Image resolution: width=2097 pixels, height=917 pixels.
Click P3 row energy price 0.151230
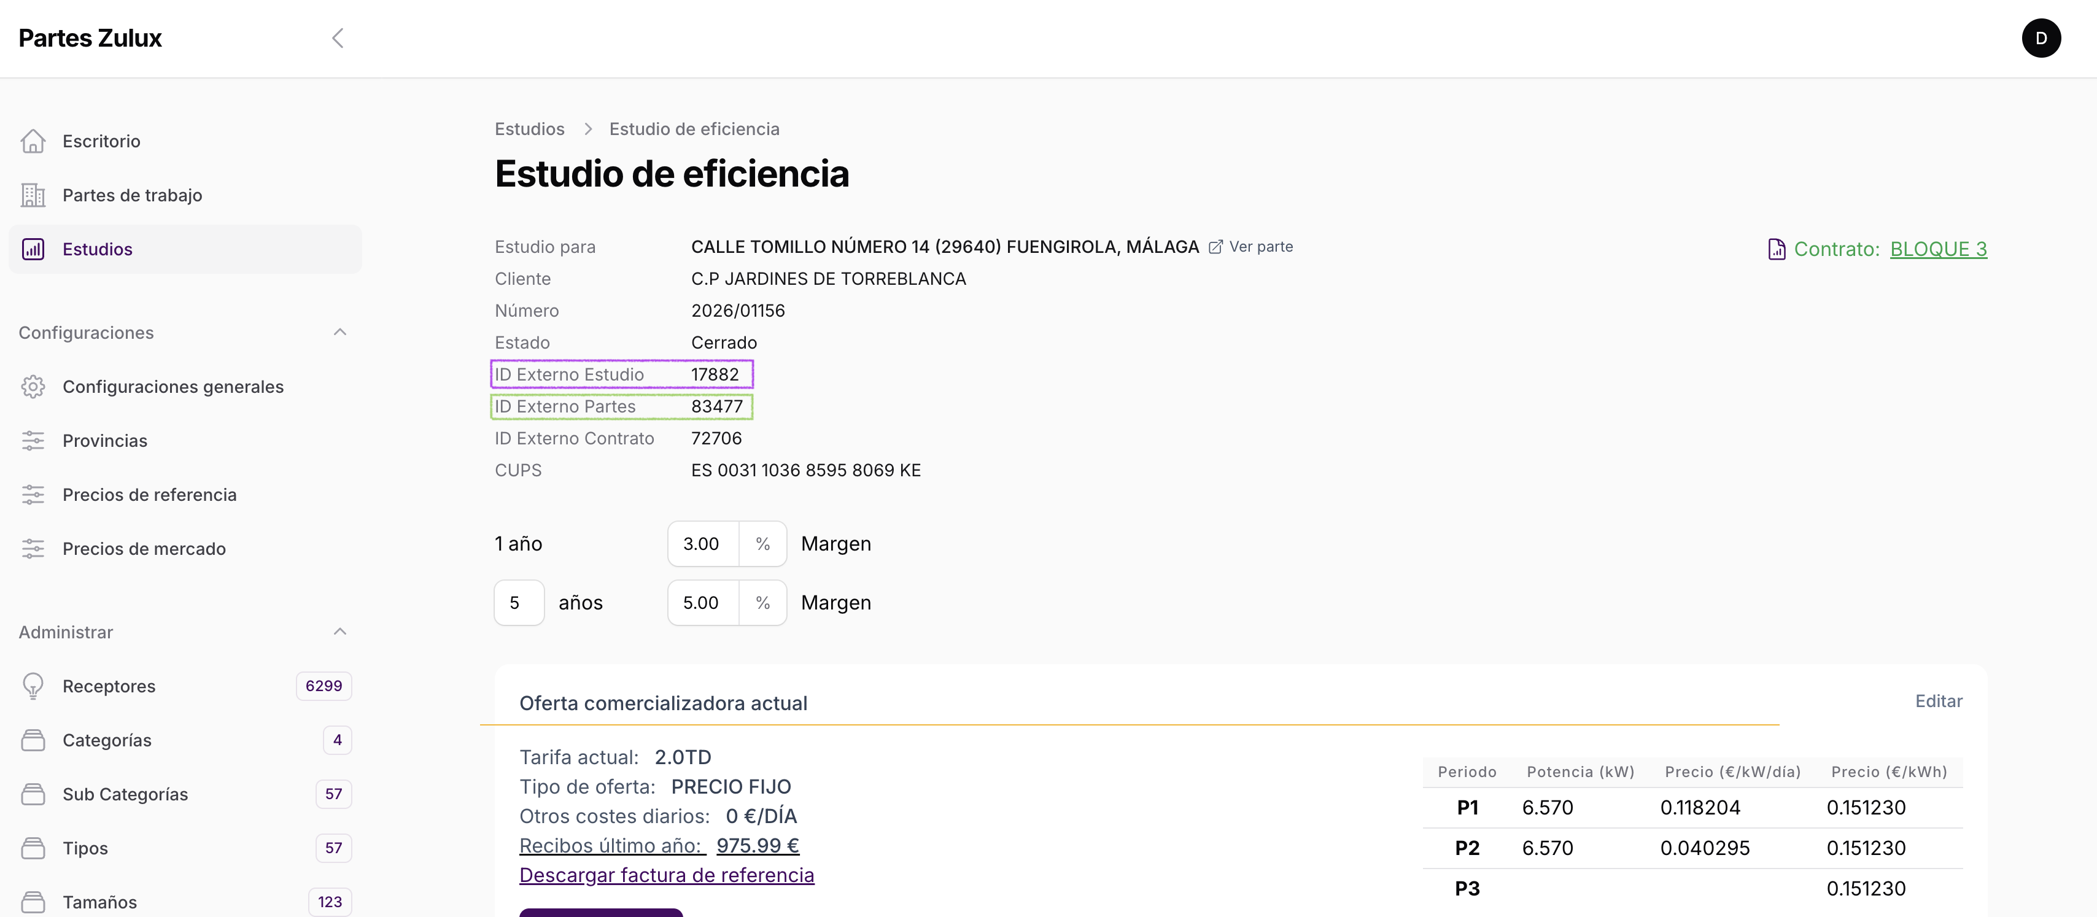[x=1866, y=889]
